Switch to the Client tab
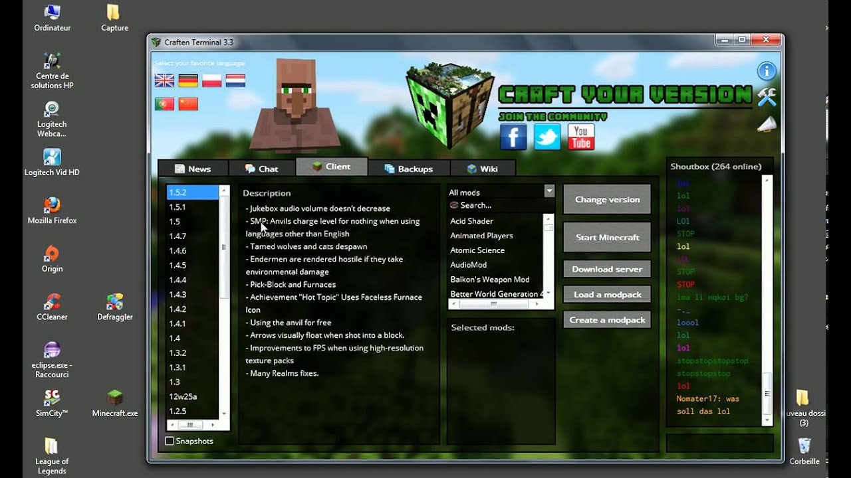This screenshot has width=851, height=478. 331,167
